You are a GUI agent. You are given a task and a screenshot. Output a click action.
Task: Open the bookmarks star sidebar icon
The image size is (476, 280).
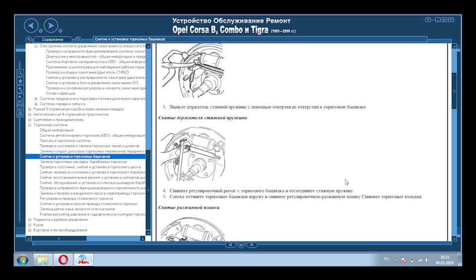click(20, 81)
